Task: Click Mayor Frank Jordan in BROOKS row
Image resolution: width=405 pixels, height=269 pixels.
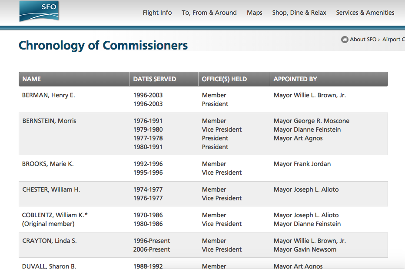Action: 302,164
